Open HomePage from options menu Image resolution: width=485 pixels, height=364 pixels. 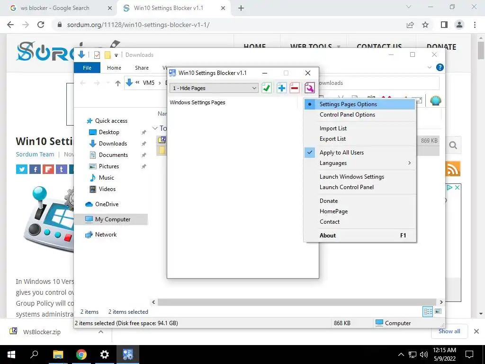point(359,211)
